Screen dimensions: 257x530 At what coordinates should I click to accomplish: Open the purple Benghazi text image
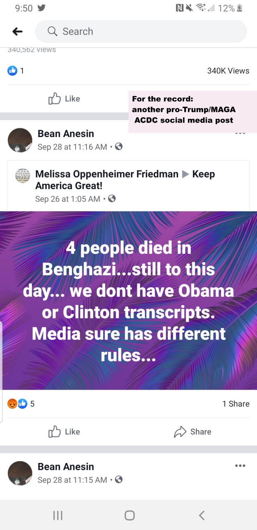[128, 301]
